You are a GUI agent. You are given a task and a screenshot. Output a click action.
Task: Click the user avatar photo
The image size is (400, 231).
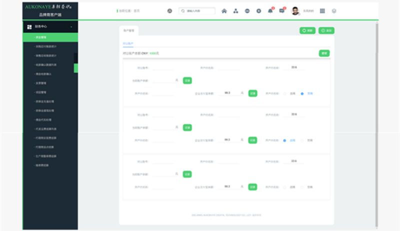tap(295, 10)
